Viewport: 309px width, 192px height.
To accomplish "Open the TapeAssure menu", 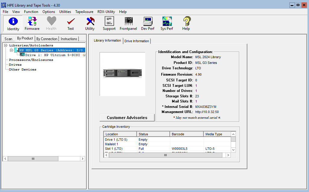I will click(x=84, y=12).
